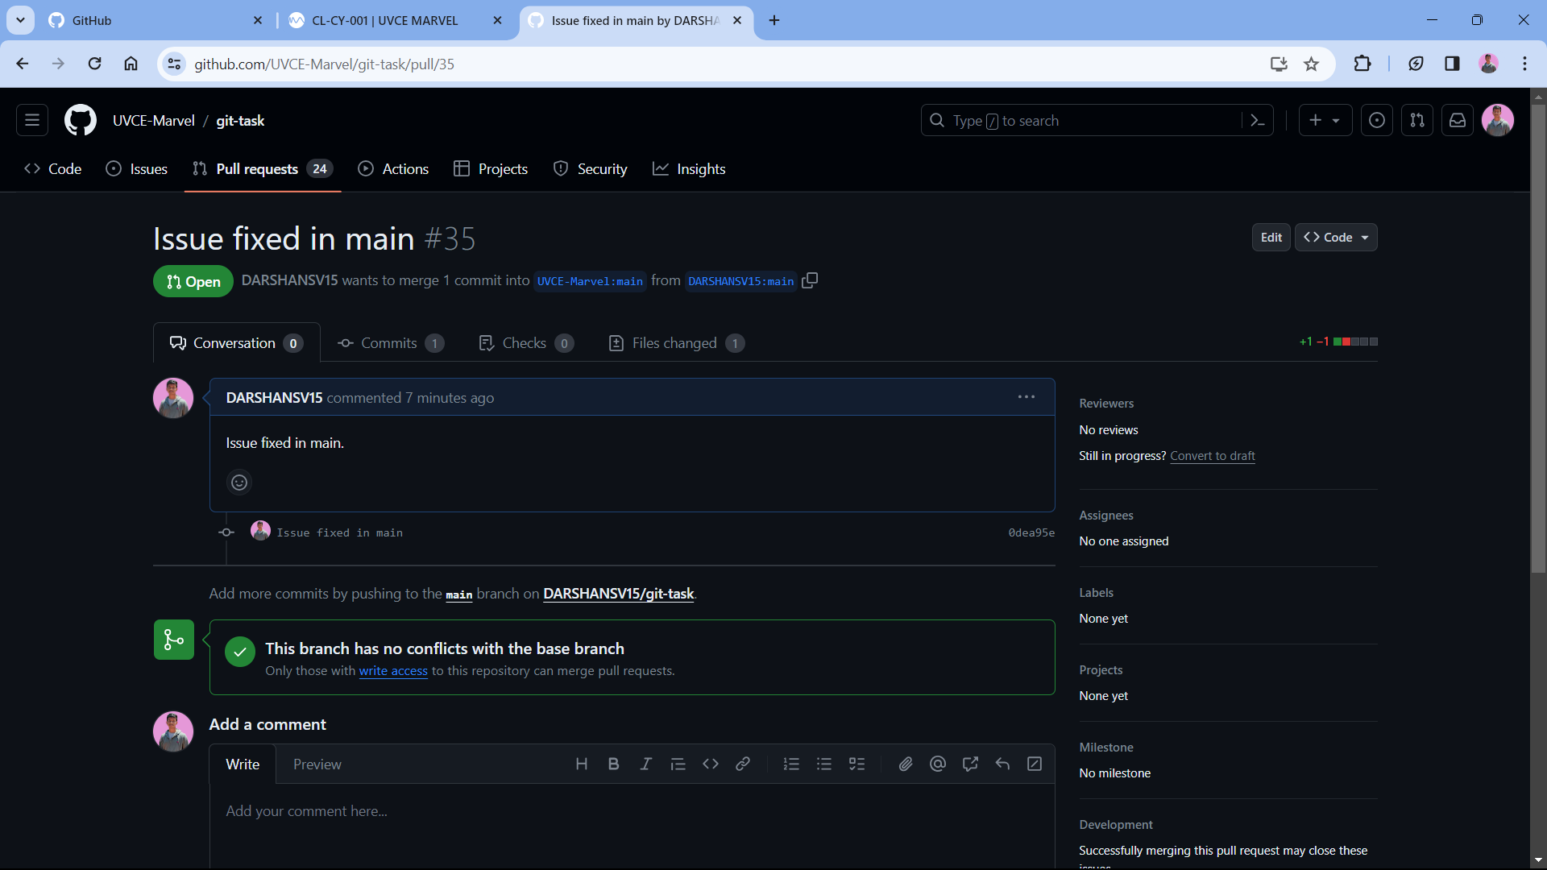Open the command palette icon
Image resolution: width=1547 pixels, height=870 pixels.
click(1257, 121)
